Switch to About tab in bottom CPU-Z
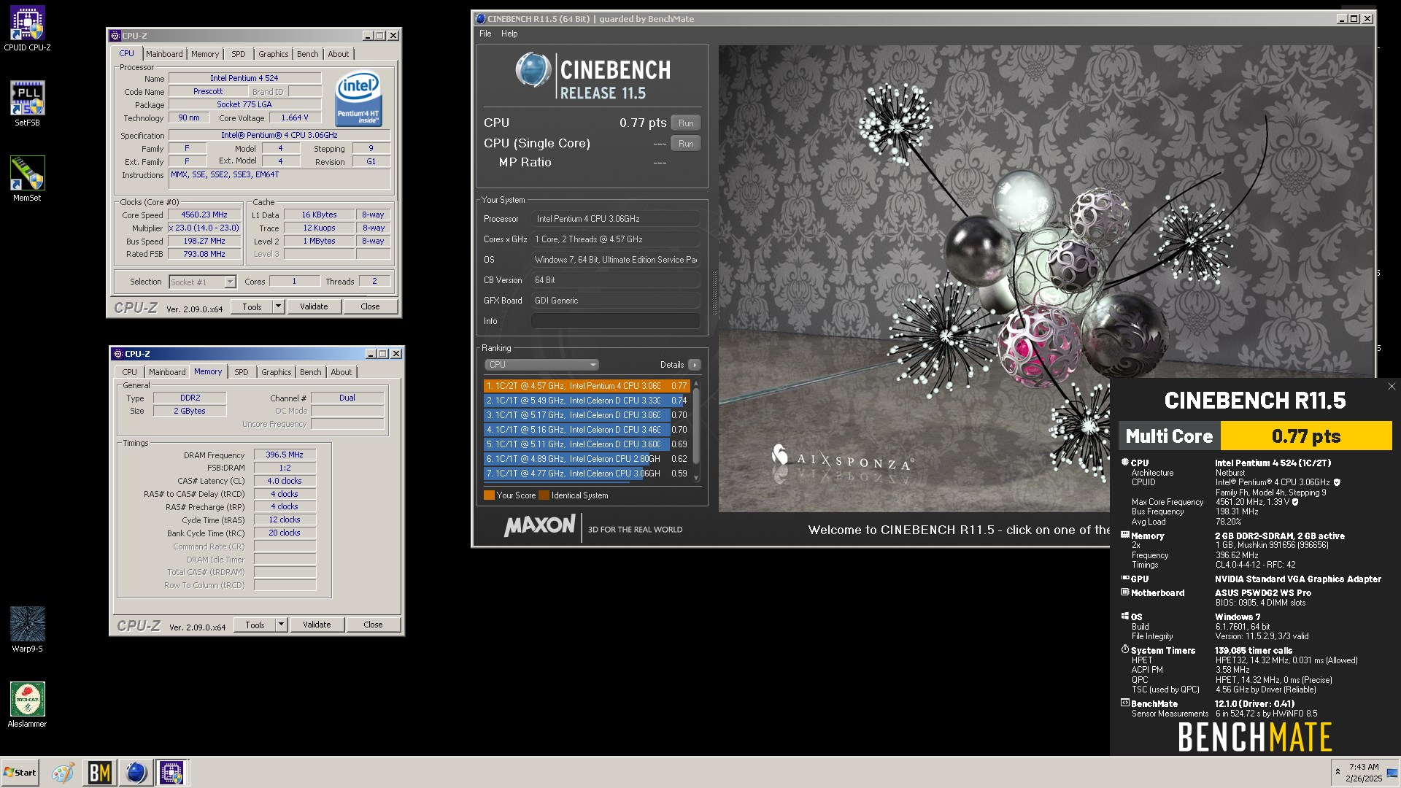Viewport: 1401px width, 788px height. (341, 372)
